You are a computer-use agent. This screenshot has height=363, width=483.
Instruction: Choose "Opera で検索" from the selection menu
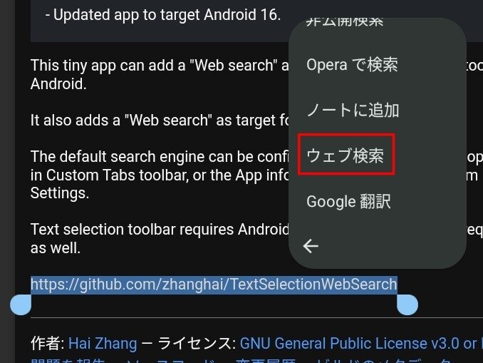(x=352, y=65)
